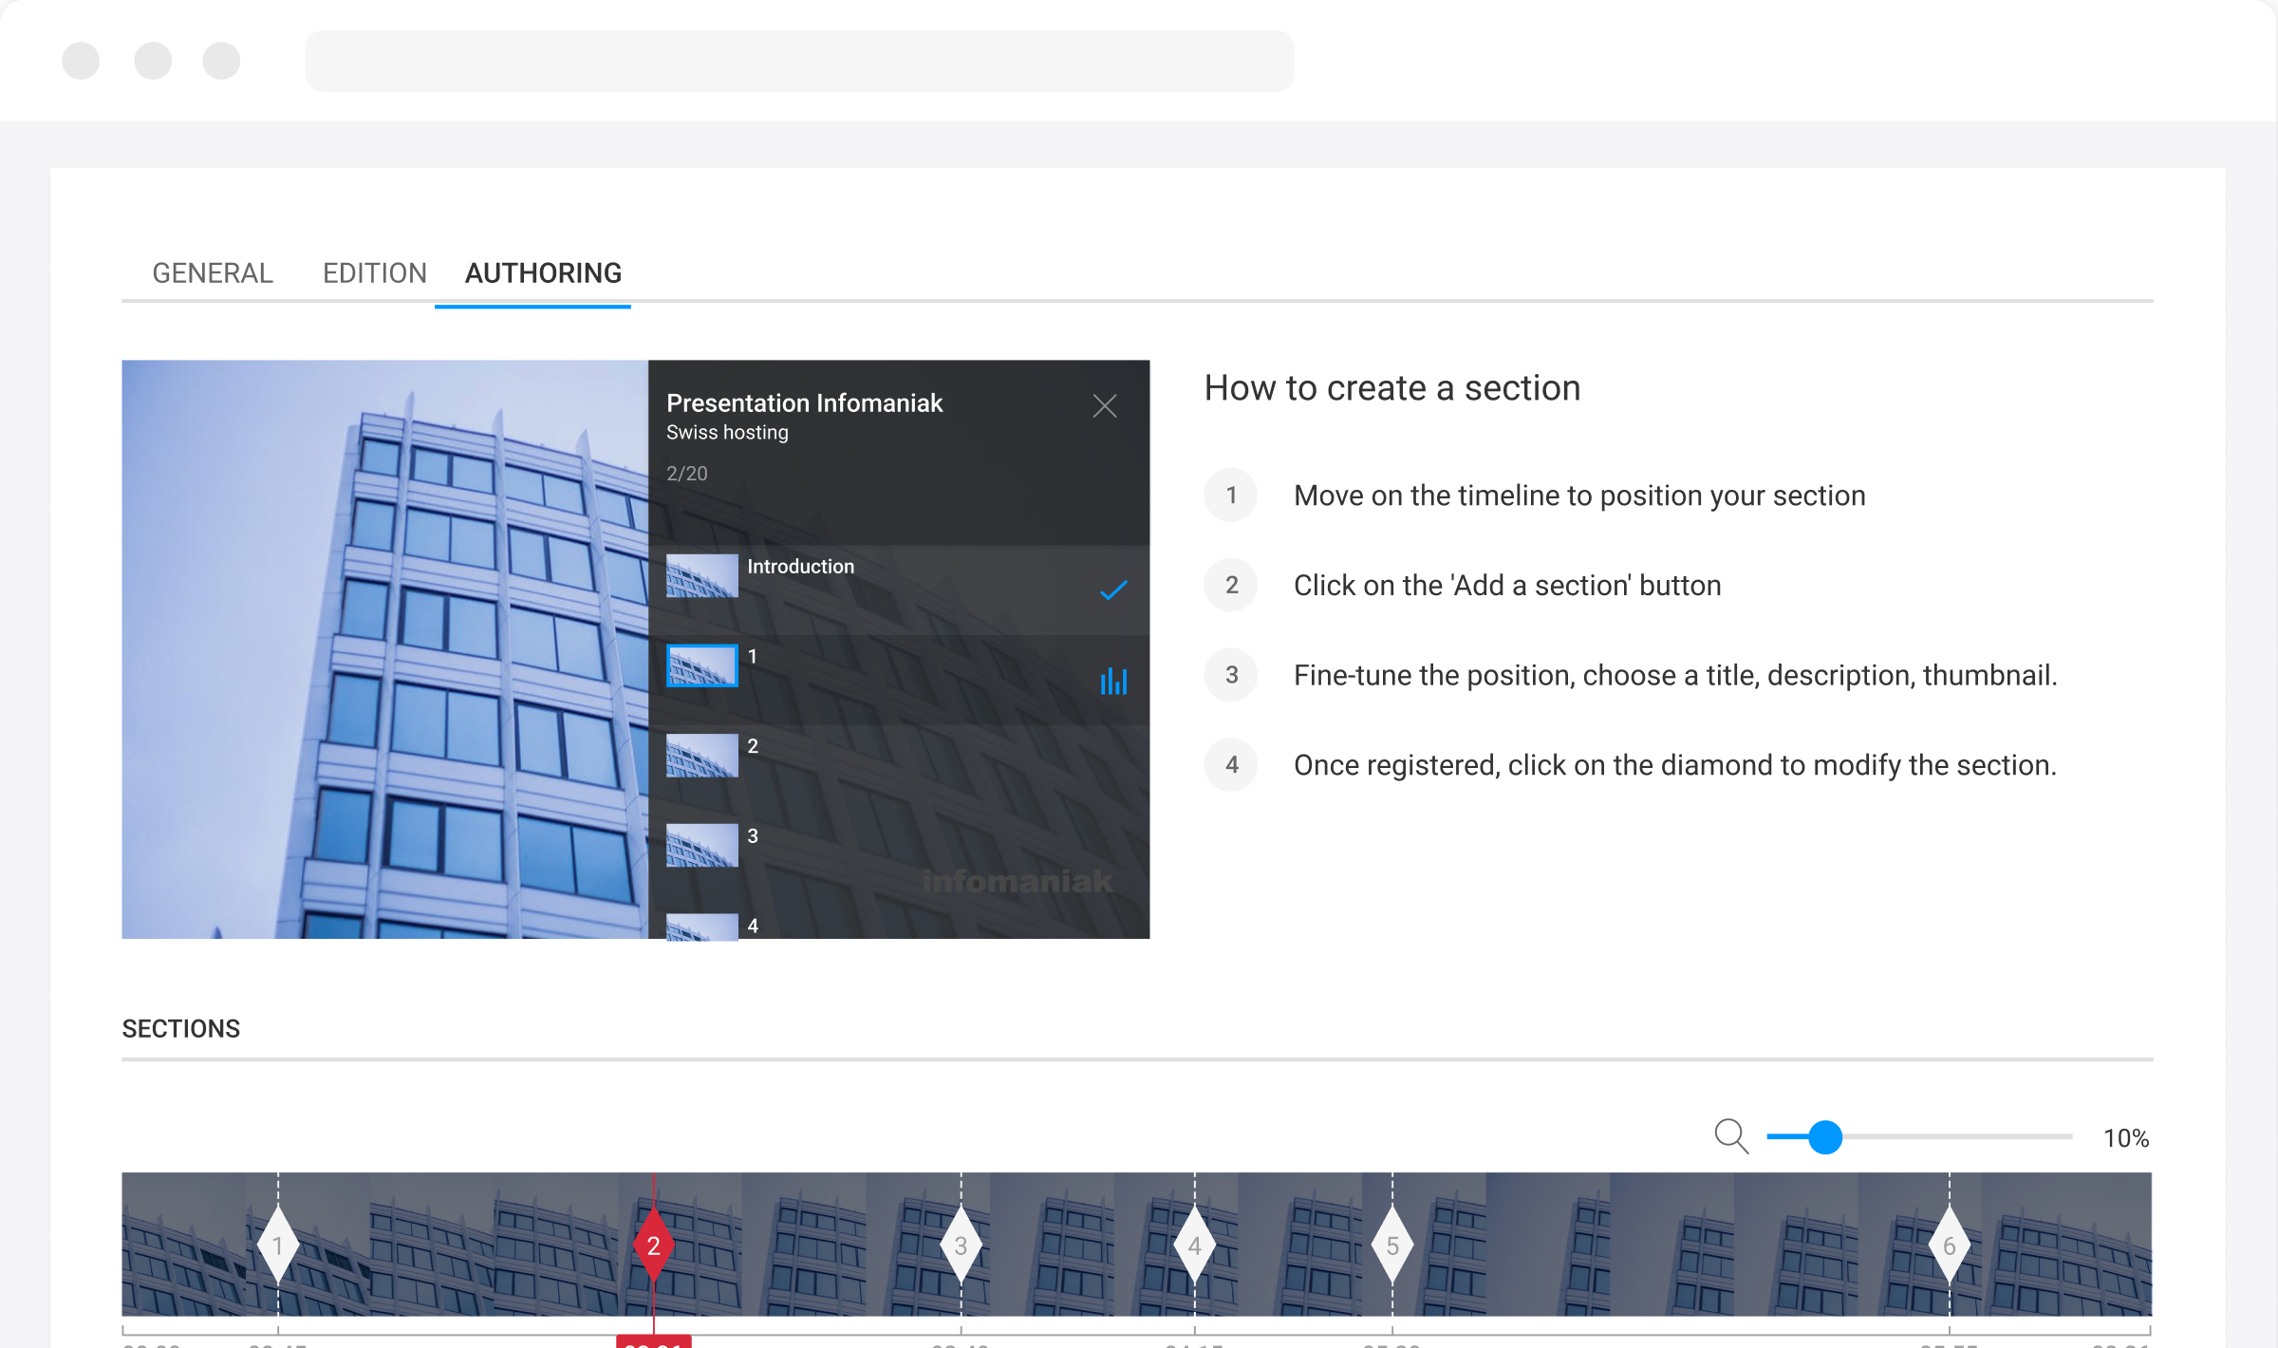Close the Presentation Infomaniak chapter panel

pos(1104,406)
